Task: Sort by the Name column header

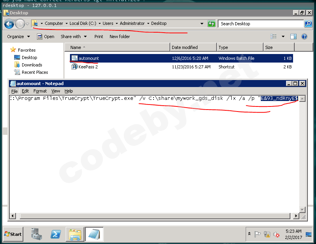Action: [117, 47]
